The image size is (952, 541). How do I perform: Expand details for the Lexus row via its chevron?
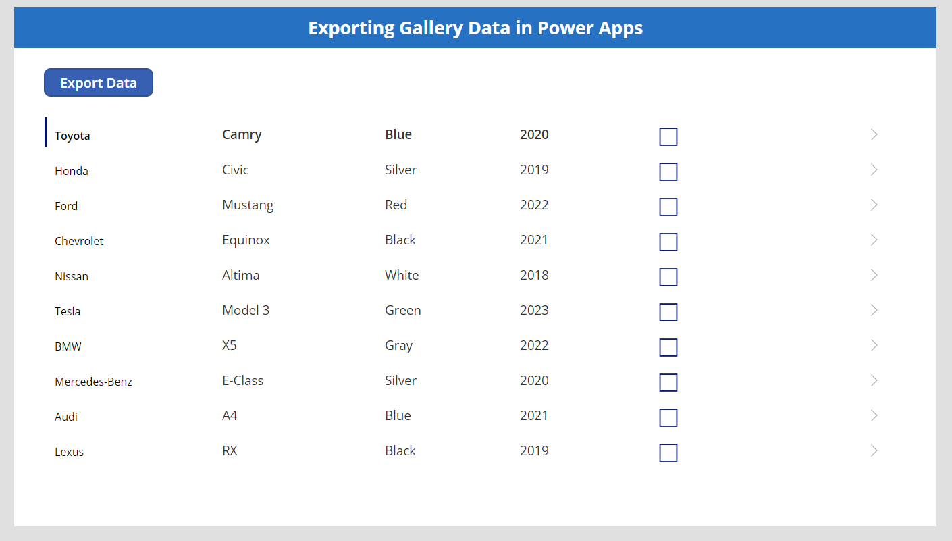874,450
